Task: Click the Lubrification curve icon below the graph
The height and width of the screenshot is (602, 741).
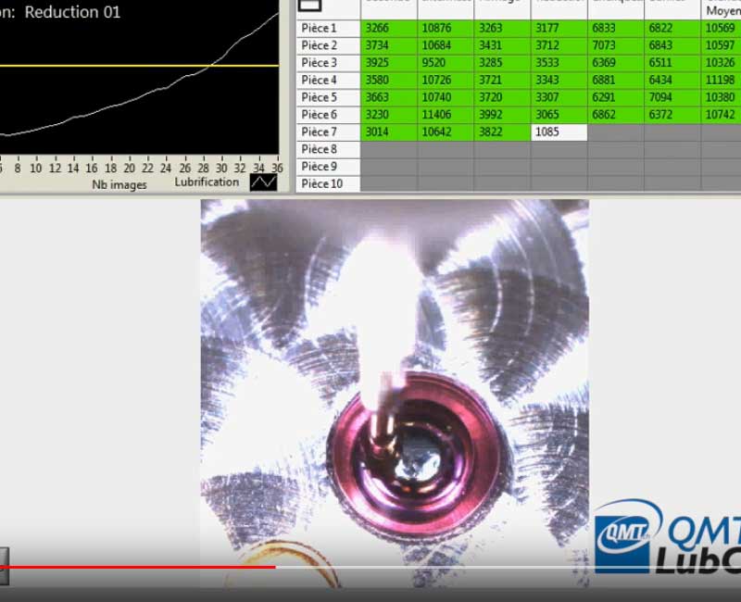Action: click(x=263, y=182)
